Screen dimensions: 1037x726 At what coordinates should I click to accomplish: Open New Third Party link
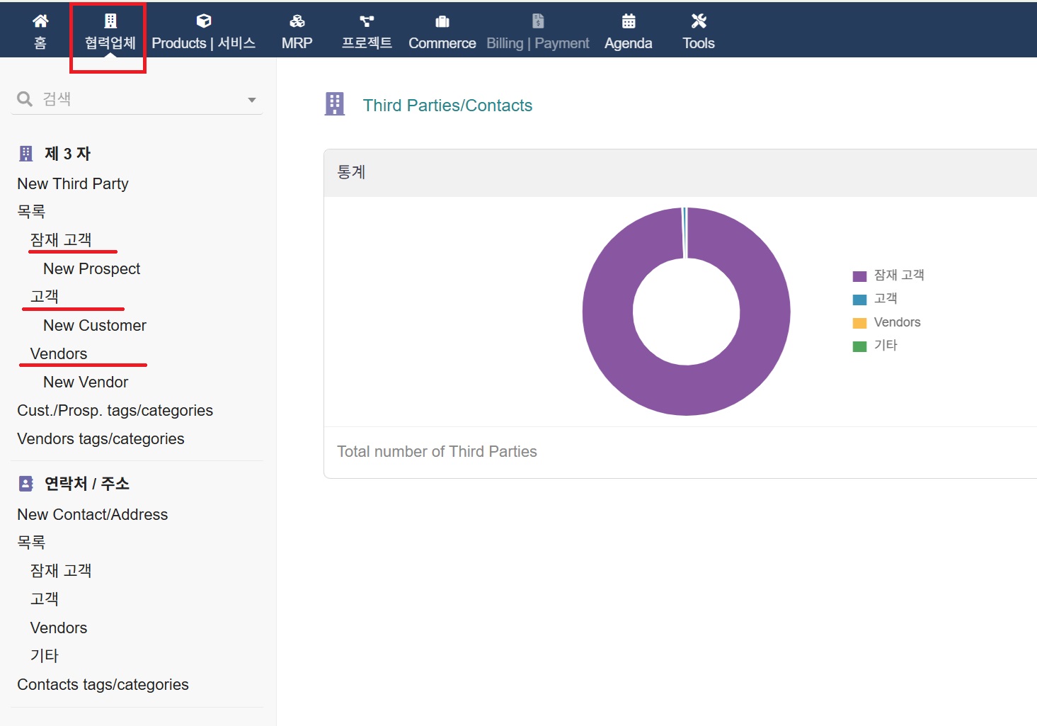click(73, 184)
